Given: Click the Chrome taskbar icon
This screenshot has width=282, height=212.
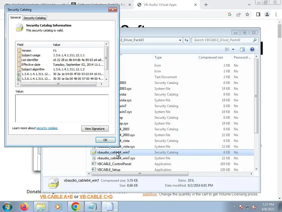Looking at the screenshot, I should (x=75, y=206).
